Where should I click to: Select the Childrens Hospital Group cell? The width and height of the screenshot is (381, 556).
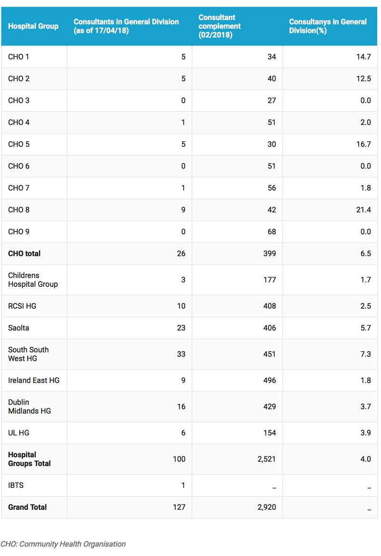pyautogui.click(x=33, y=280)
